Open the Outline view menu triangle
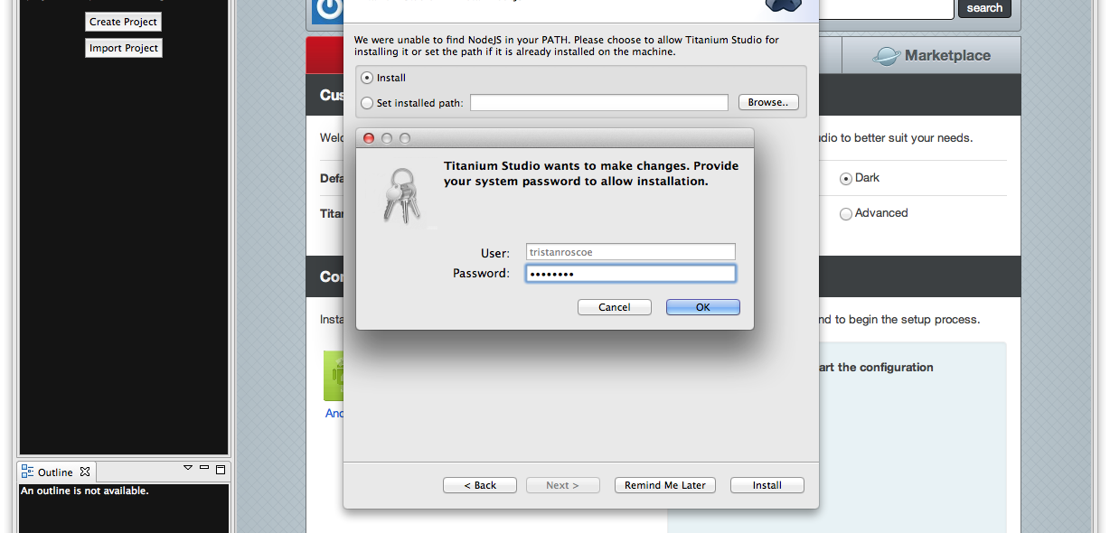 coord(188,468)
